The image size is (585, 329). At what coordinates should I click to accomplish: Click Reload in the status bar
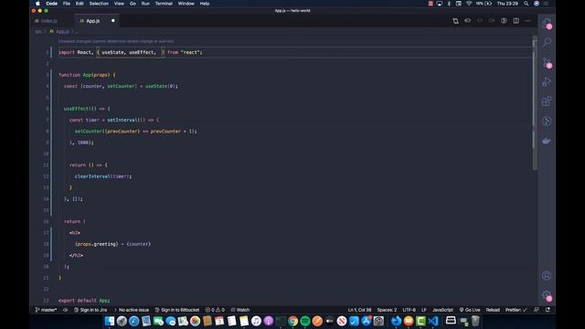493,310
